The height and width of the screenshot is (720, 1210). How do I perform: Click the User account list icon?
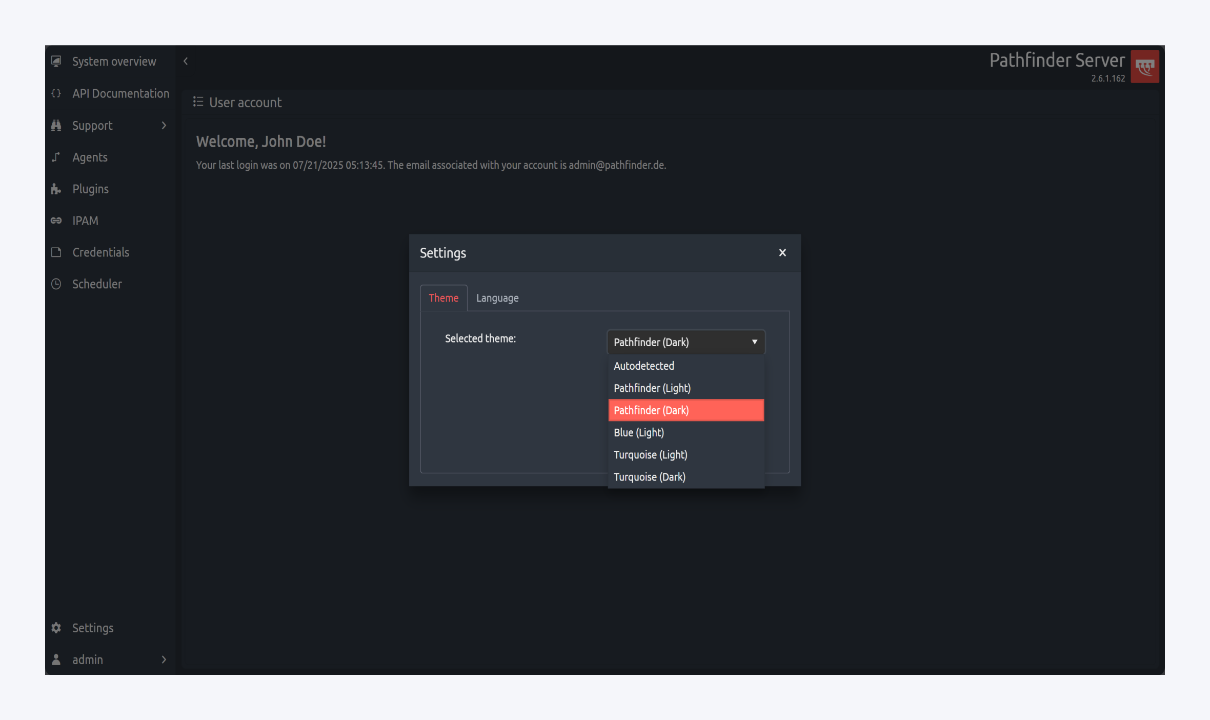point(198,102)
